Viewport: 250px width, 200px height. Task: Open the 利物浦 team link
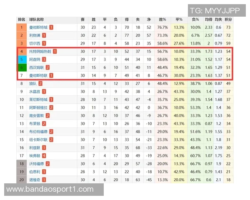click(35, 35)
